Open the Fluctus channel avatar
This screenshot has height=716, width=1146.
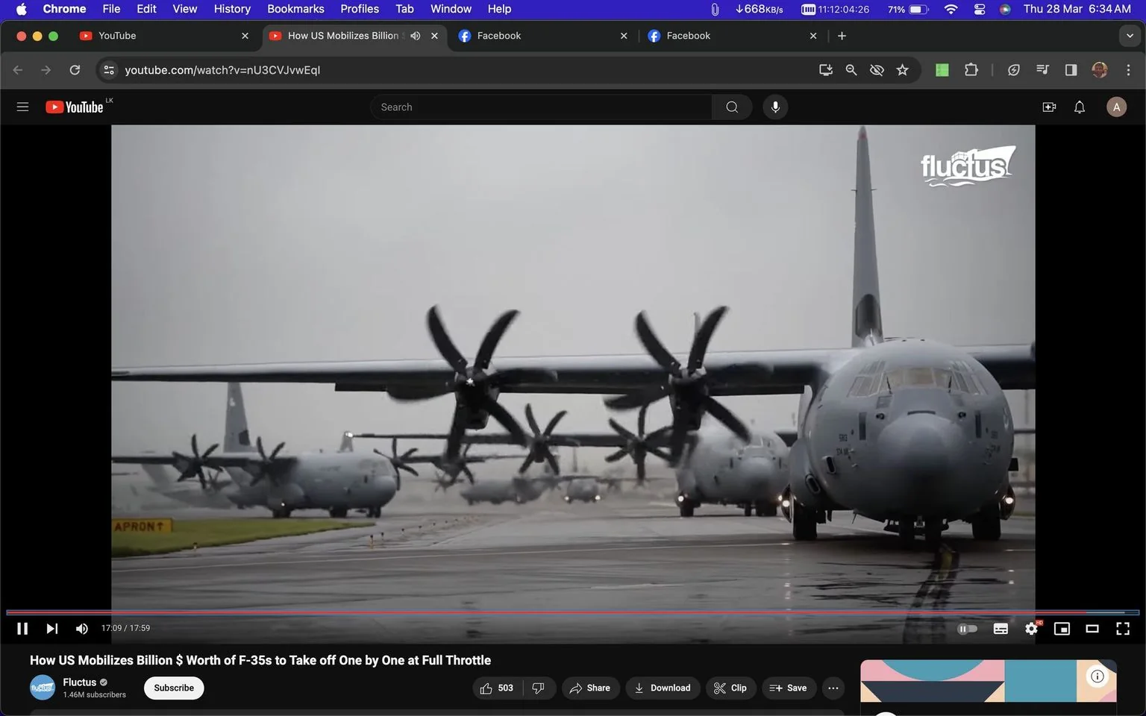tap(43, 687)
